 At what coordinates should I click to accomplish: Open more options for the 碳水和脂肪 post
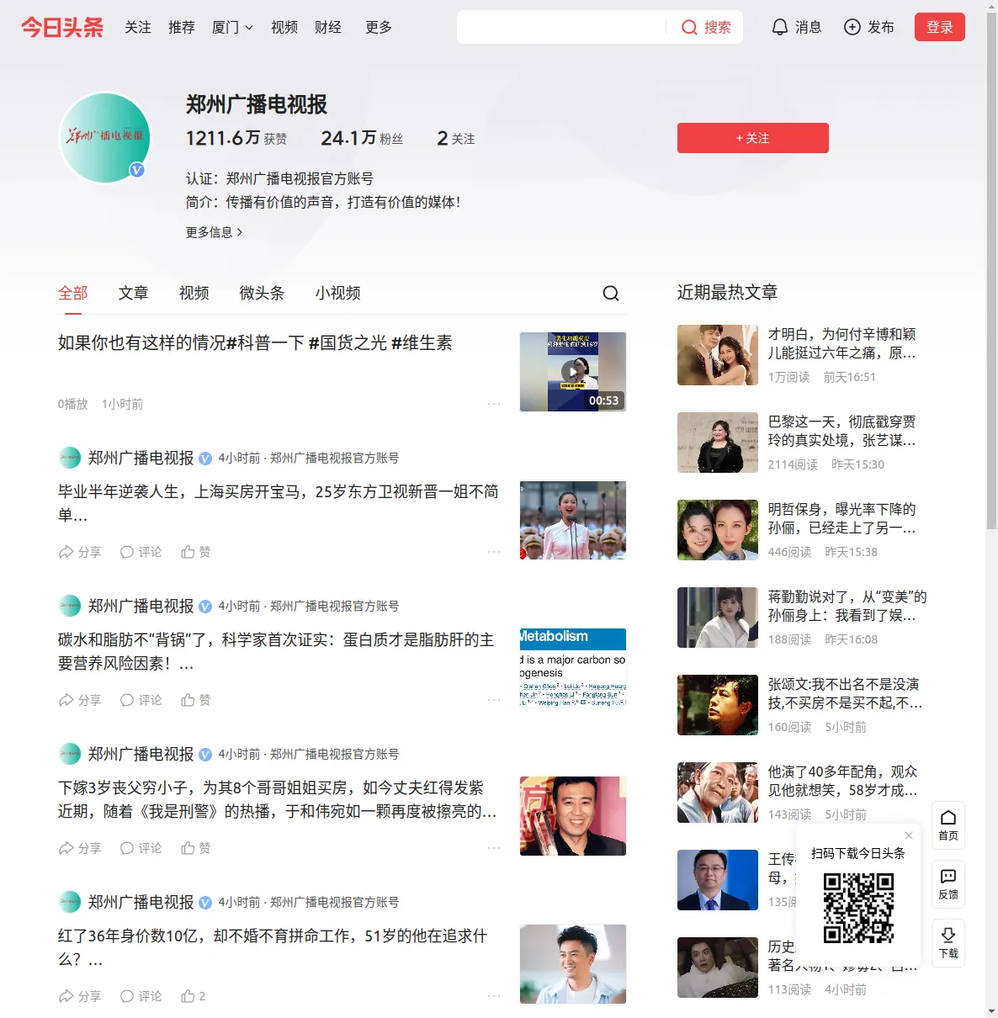click(494, 700)
